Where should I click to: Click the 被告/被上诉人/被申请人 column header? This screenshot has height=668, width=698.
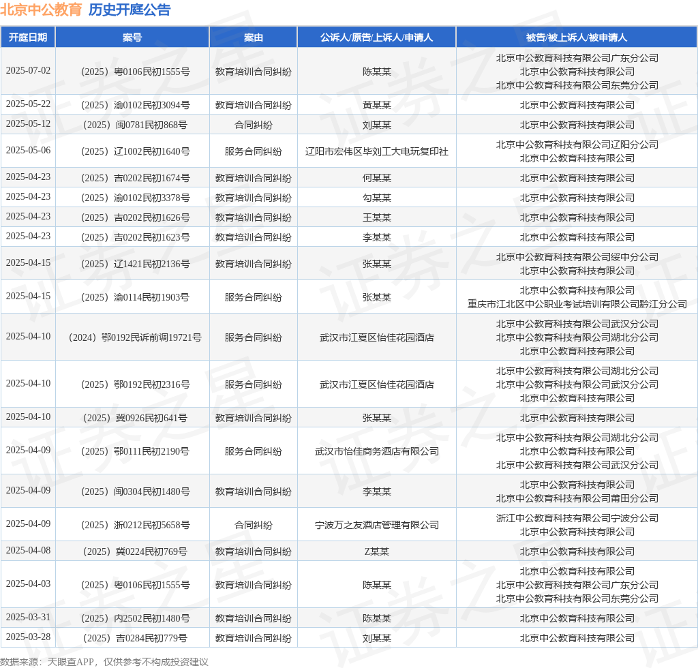point(577,37)
